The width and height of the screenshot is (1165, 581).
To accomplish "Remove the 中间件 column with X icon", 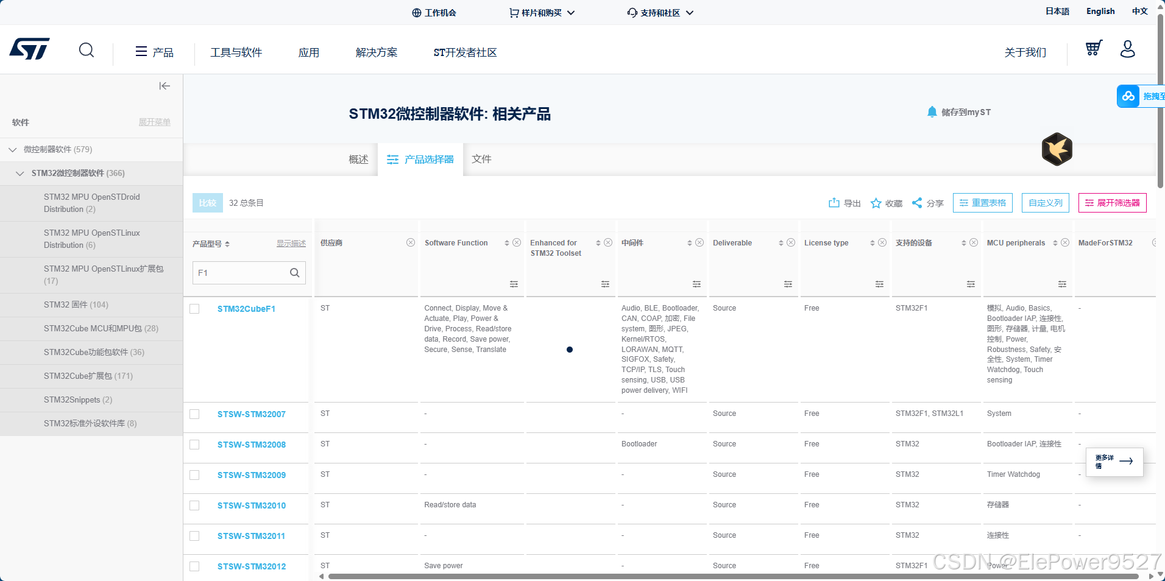I will pyautogui.click(x=699, y=242).
